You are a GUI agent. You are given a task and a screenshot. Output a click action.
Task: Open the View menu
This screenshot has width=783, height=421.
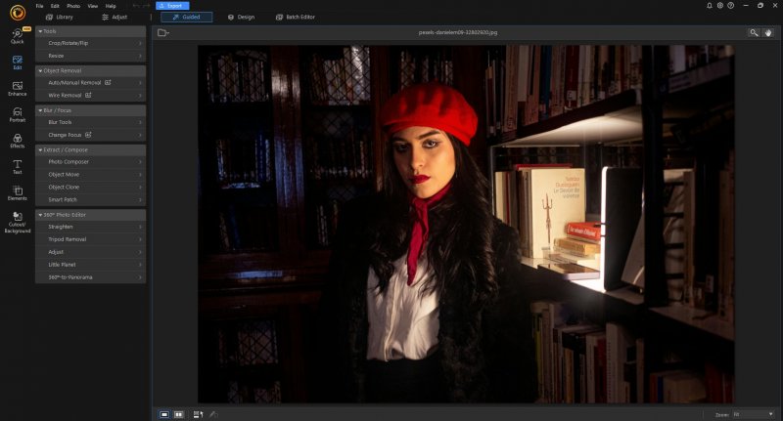93,6
